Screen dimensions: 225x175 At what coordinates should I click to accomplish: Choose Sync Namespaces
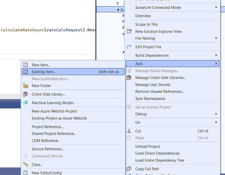(172, 98)
